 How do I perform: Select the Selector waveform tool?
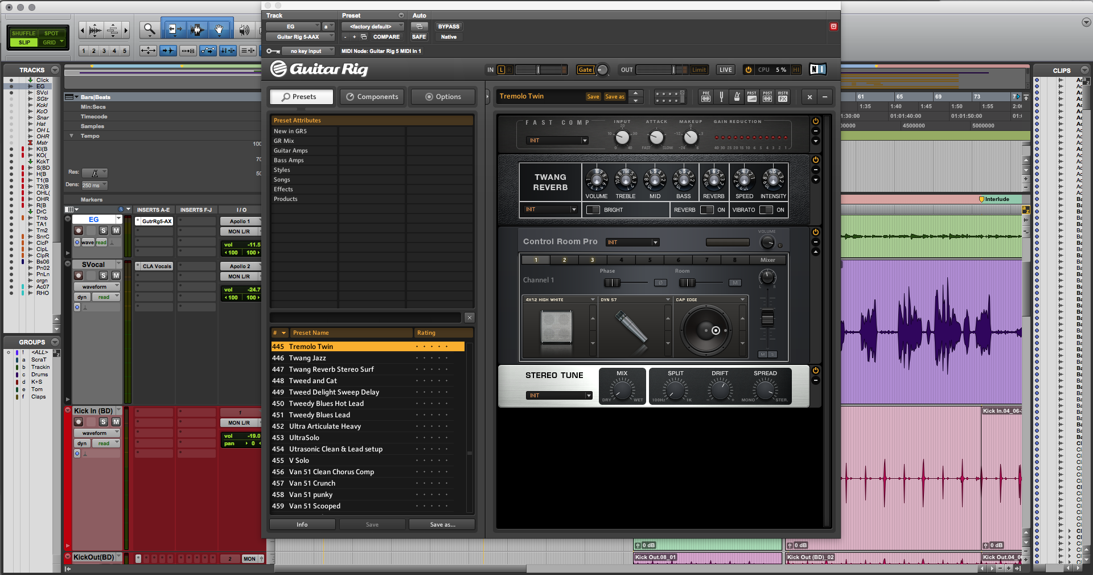[x=197, y=30]
